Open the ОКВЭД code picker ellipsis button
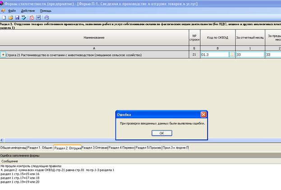This screenshot has width=281, height=190. coord(232,55)
